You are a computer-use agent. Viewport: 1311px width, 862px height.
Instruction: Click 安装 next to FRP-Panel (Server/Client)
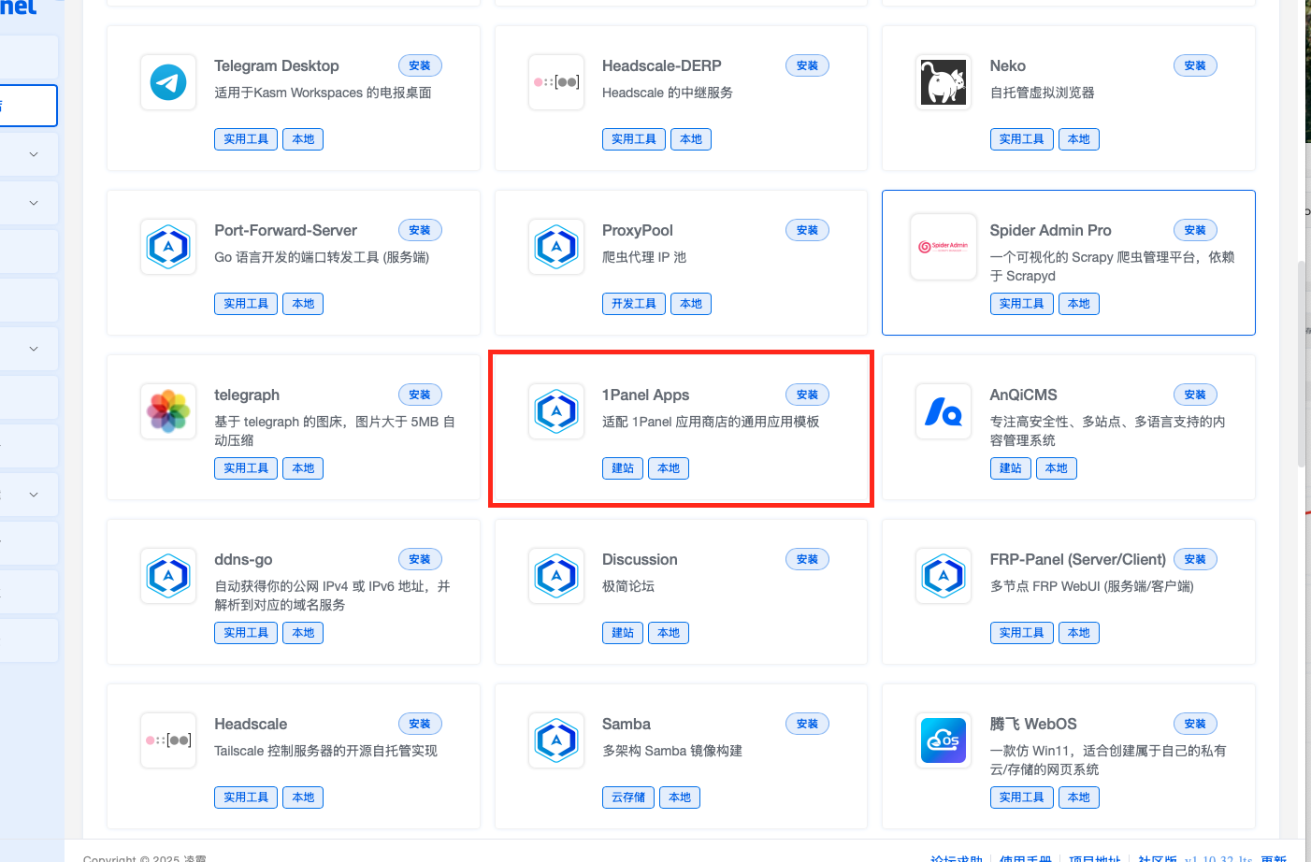1194,559
